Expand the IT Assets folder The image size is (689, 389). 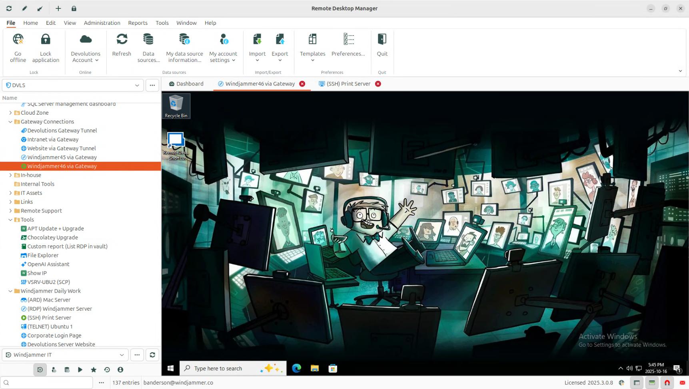point(10,193)
